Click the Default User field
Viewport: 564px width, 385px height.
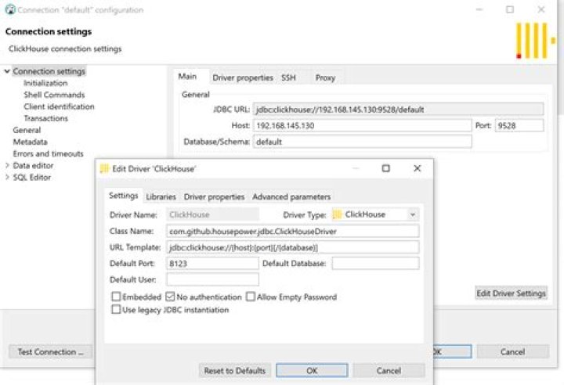(212, 279)
